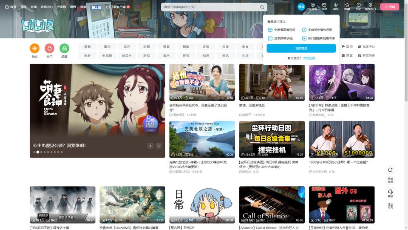Click the pink 投稿 upload button
This screenshot has height=230, width=408.
pyautogui.click(x=390, y=7)
